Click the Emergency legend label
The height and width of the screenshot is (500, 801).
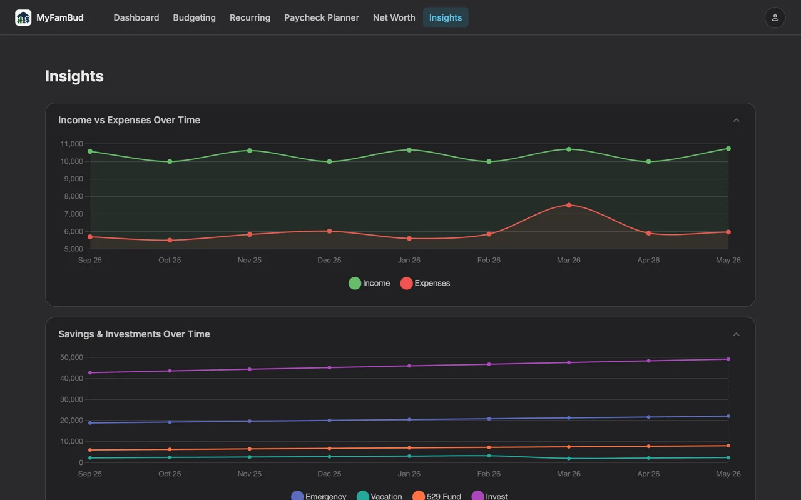click(x=326, y=496)
